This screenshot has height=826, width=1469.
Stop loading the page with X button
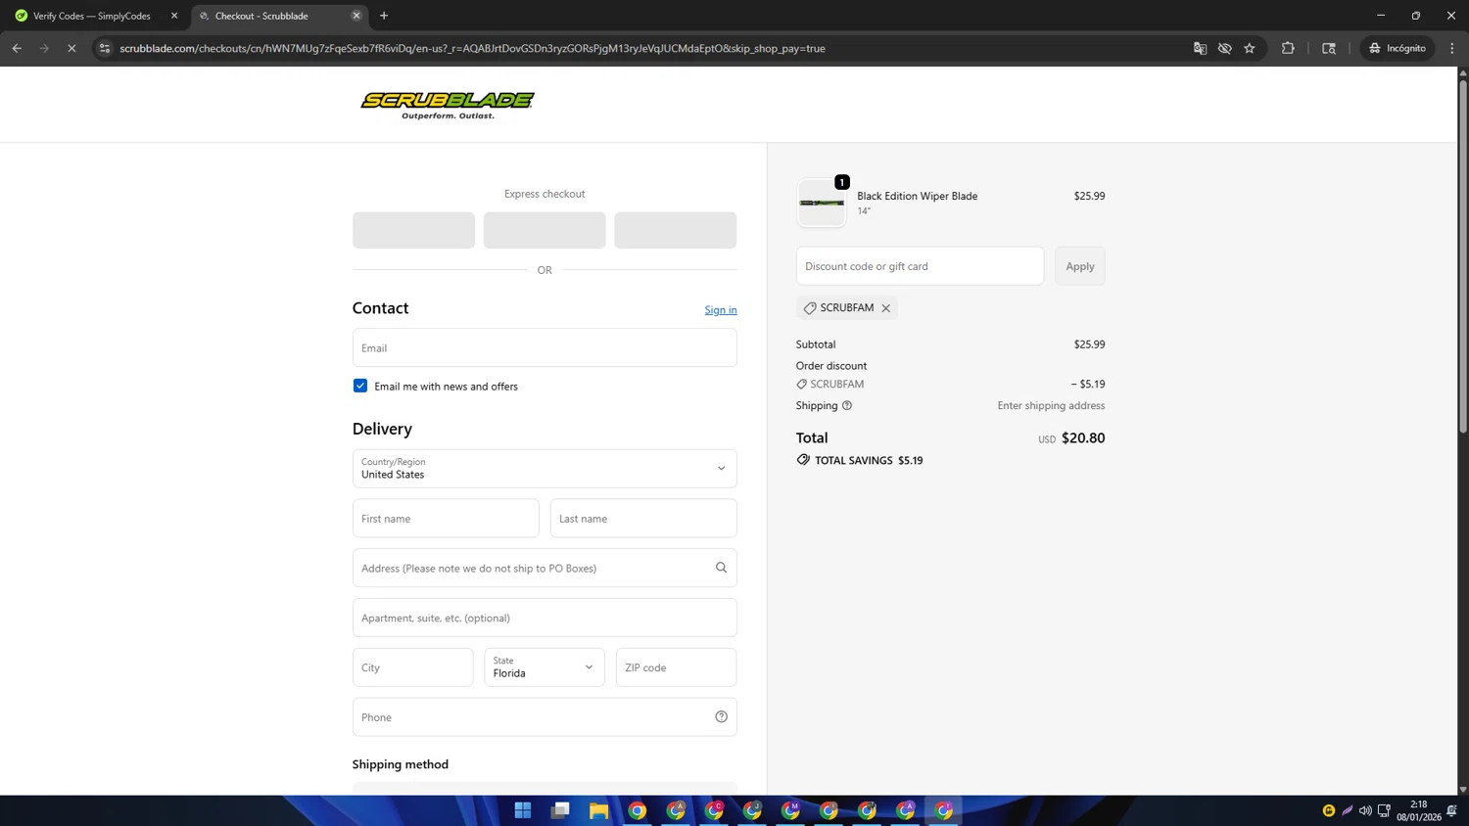(x=71, y=48)
